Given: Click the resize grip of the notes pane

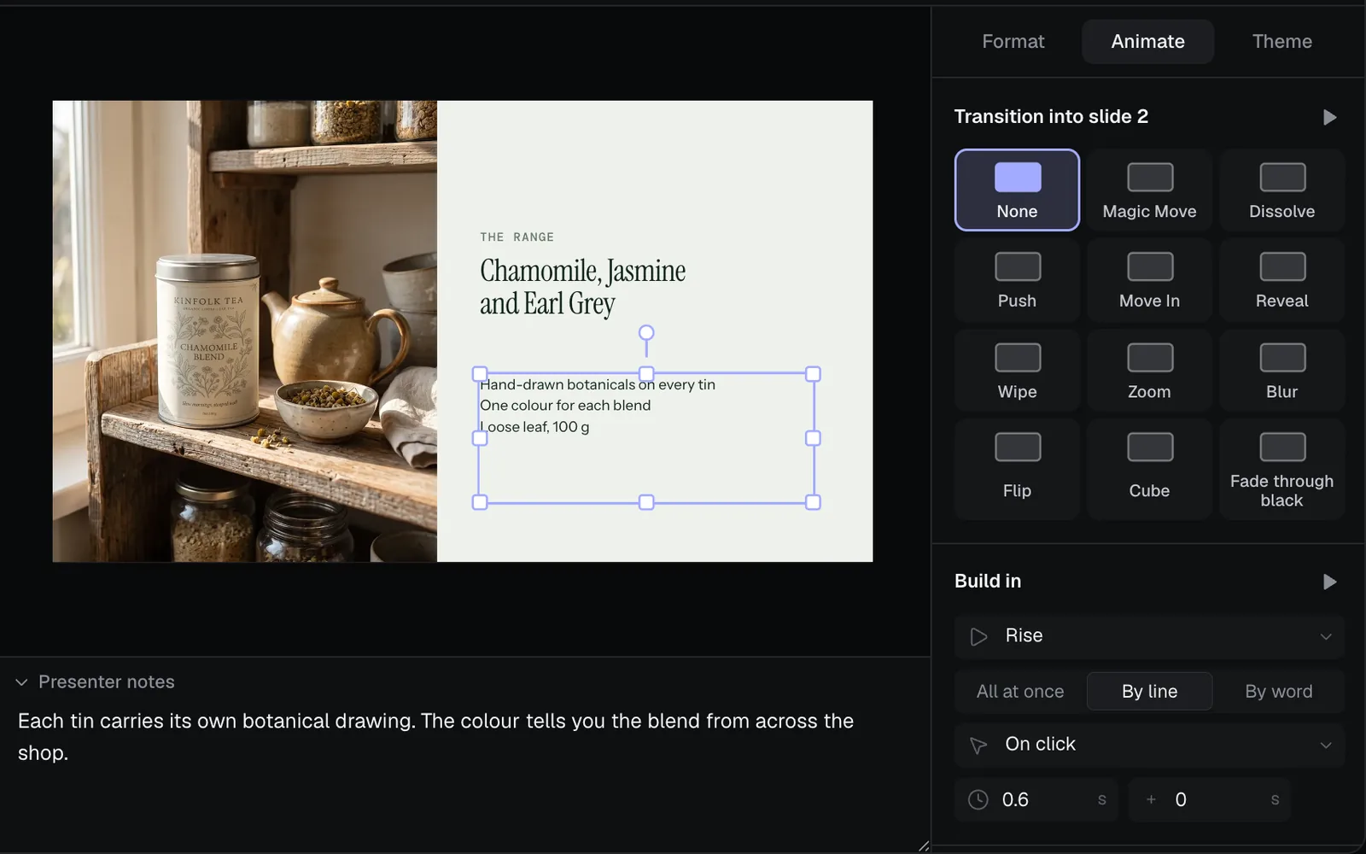Looking at the screenshot, I should 923,846.
